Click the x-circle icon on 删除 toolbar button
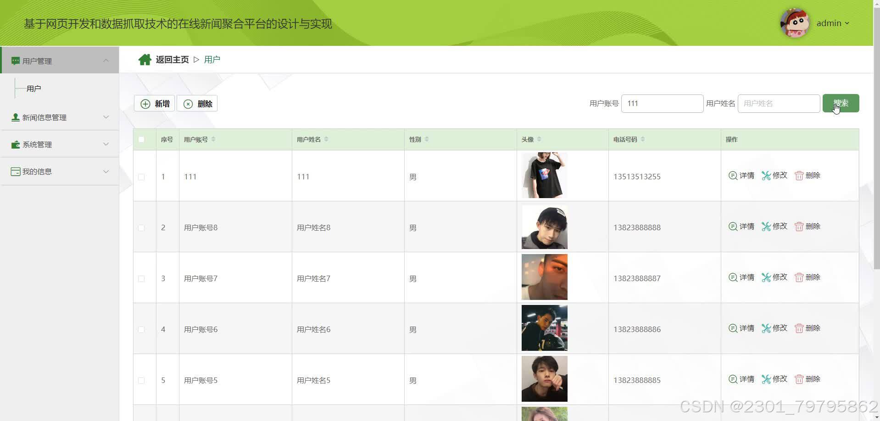The width and height of the screenshot is (880, 421). [188, 104]
